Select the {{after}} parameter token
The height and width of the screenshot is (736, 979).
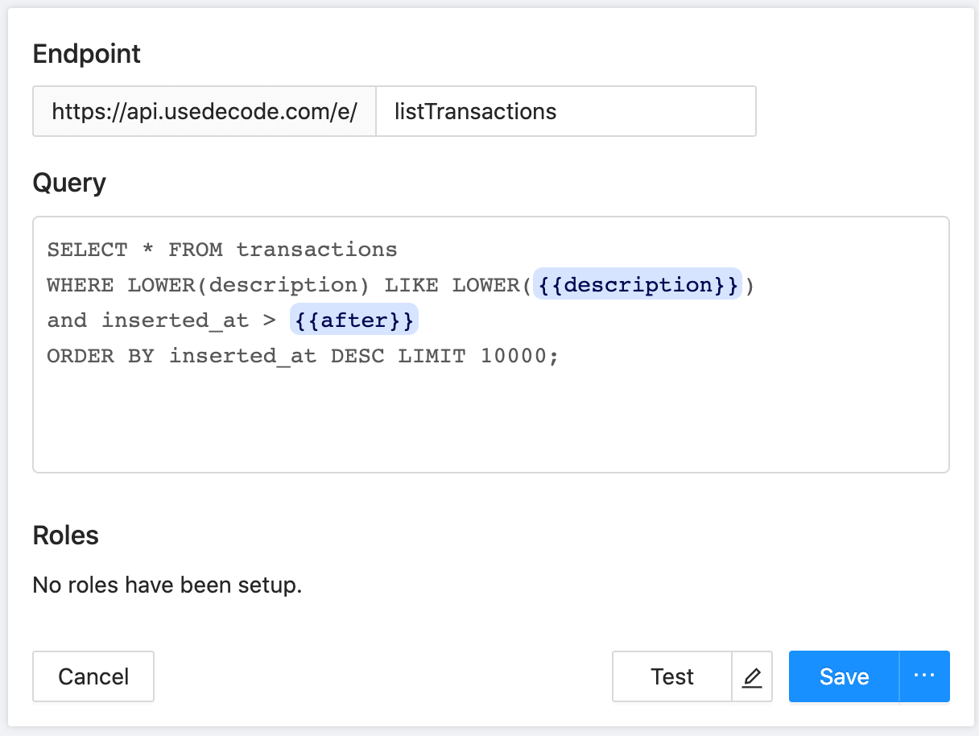(x=354, y=320)
